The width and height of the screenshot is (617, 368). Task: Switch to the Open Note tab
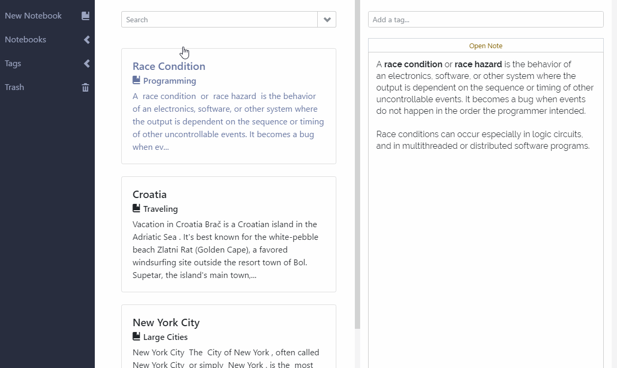click(485, 45)
